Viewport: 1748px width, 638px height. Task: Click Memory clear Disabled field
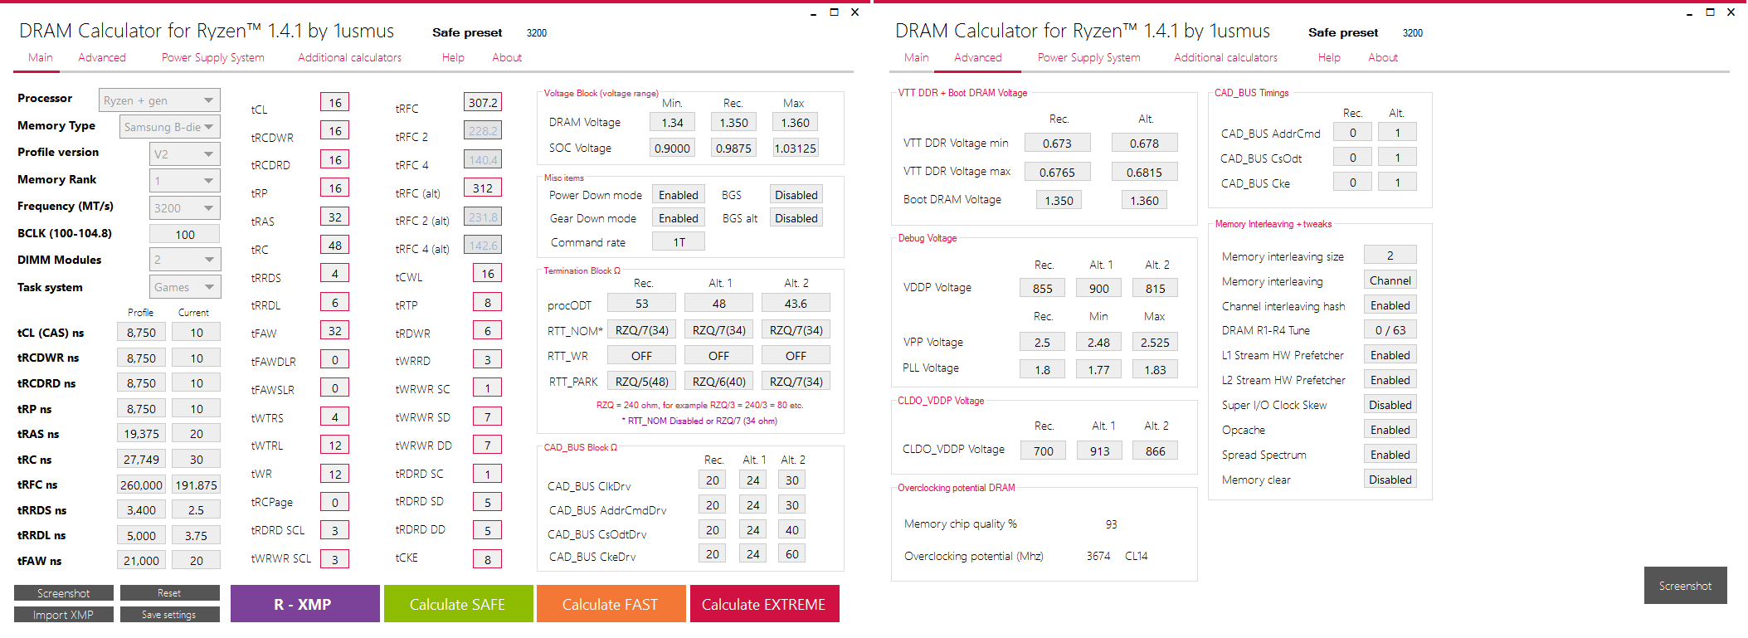(1390, 480)
